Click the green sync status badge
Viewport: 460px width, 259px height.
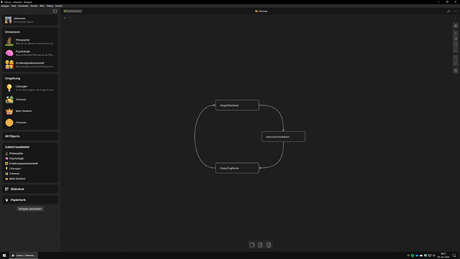tap(73, 11)
